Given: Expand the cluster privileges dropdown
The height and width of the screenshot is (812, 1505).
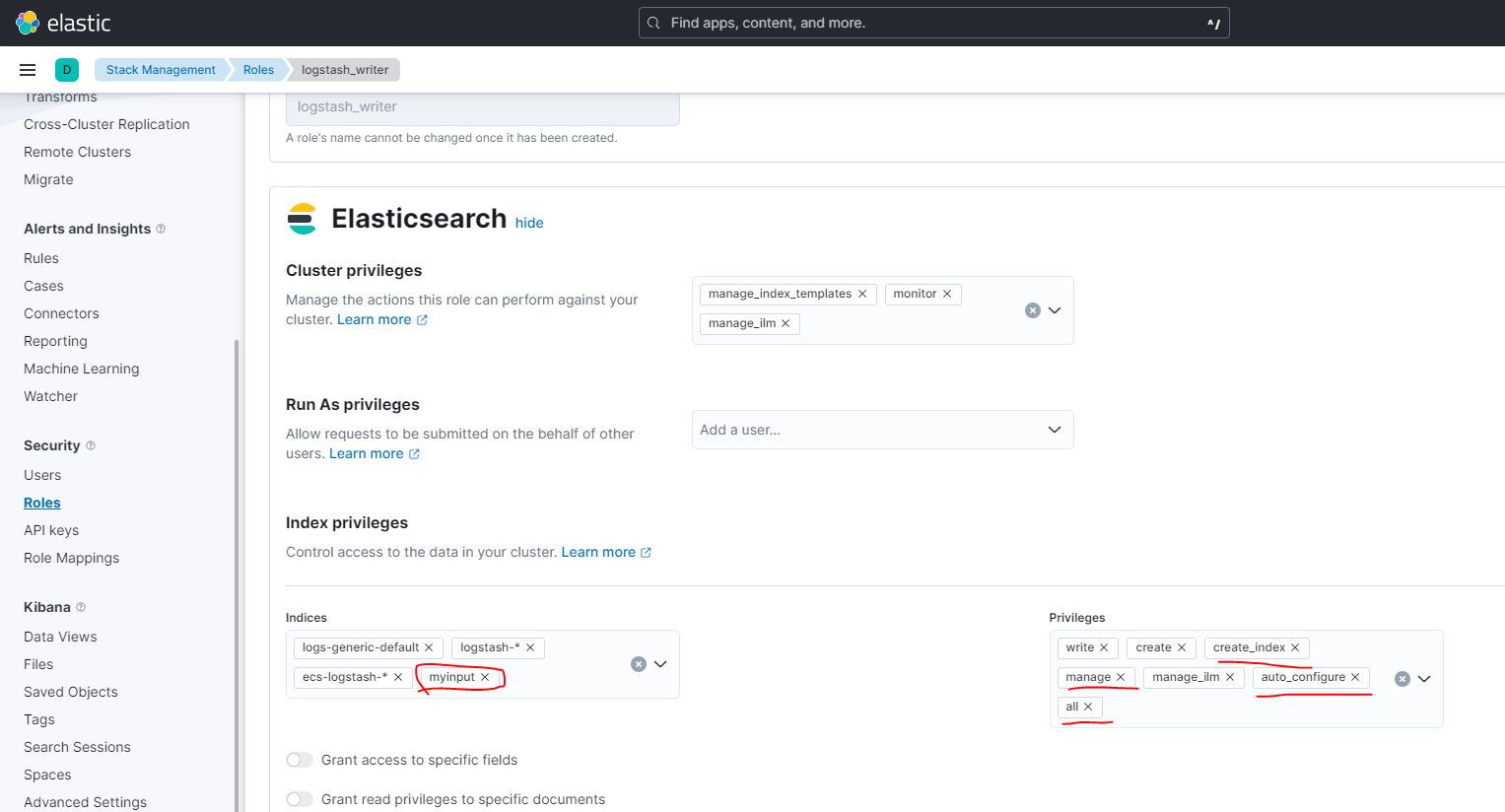Looking at the screenshot, I should (x=1055, y=310).
